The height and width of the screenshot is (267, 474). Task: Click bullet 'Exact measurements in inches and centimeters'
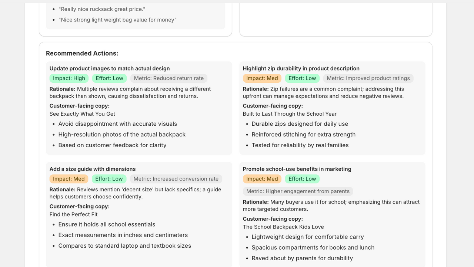tap(123, 235)
